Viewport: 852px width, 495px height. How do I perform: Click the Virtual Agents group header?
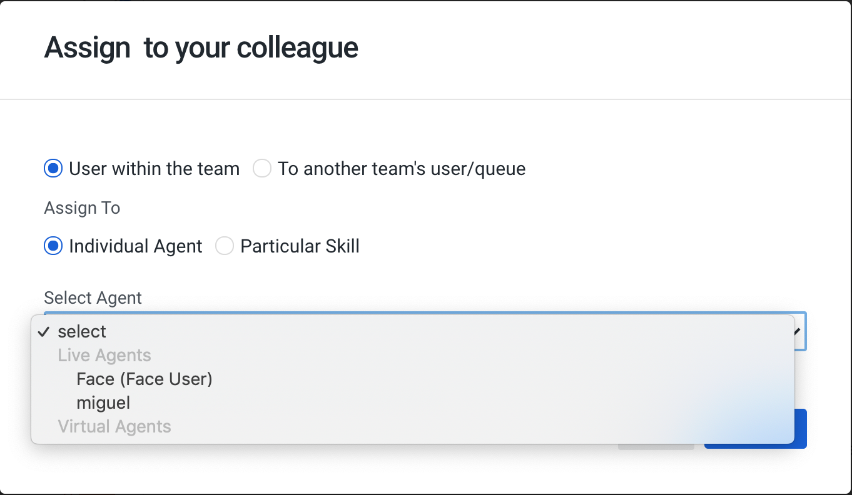114,426
